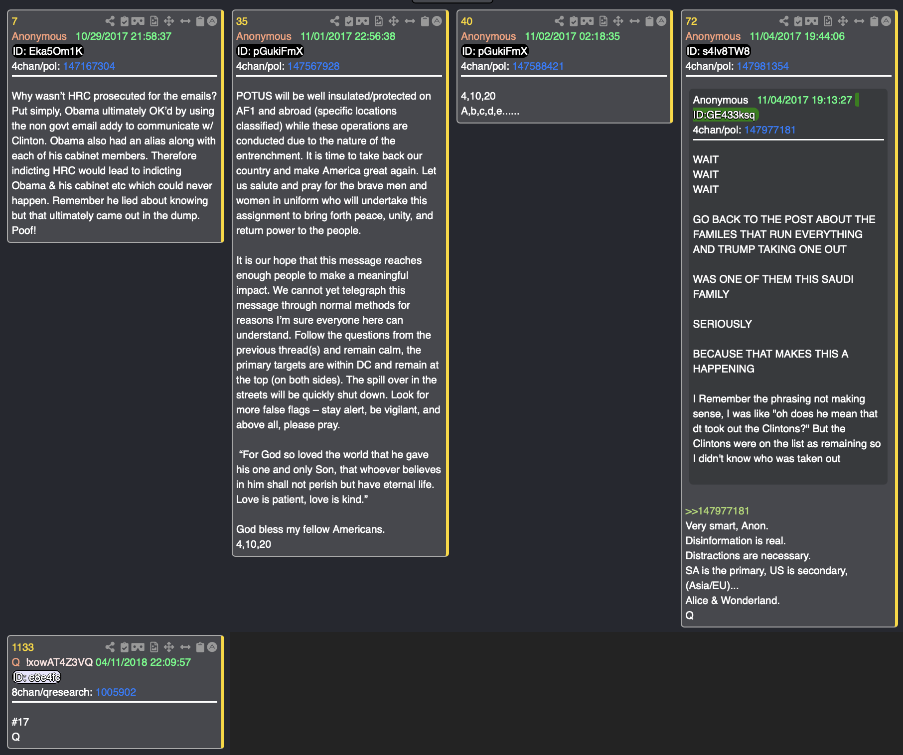The height and width of the screenshot is (755, 903).
Task: Click the circled caret icon on post 7
Action: (x=212, y=21)
